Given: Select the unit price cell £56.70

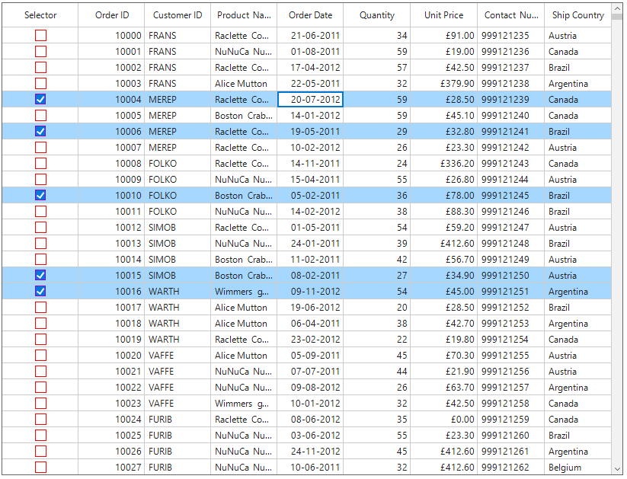Looking at the screenshot, I should (x=444, y=260).
